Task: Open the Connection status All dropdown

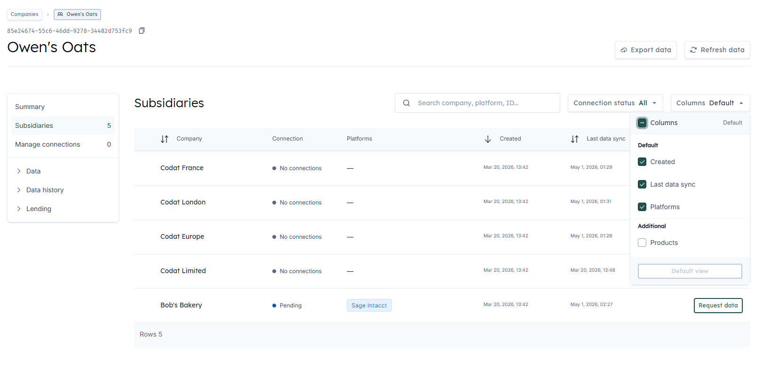Action: coord(615,103)
